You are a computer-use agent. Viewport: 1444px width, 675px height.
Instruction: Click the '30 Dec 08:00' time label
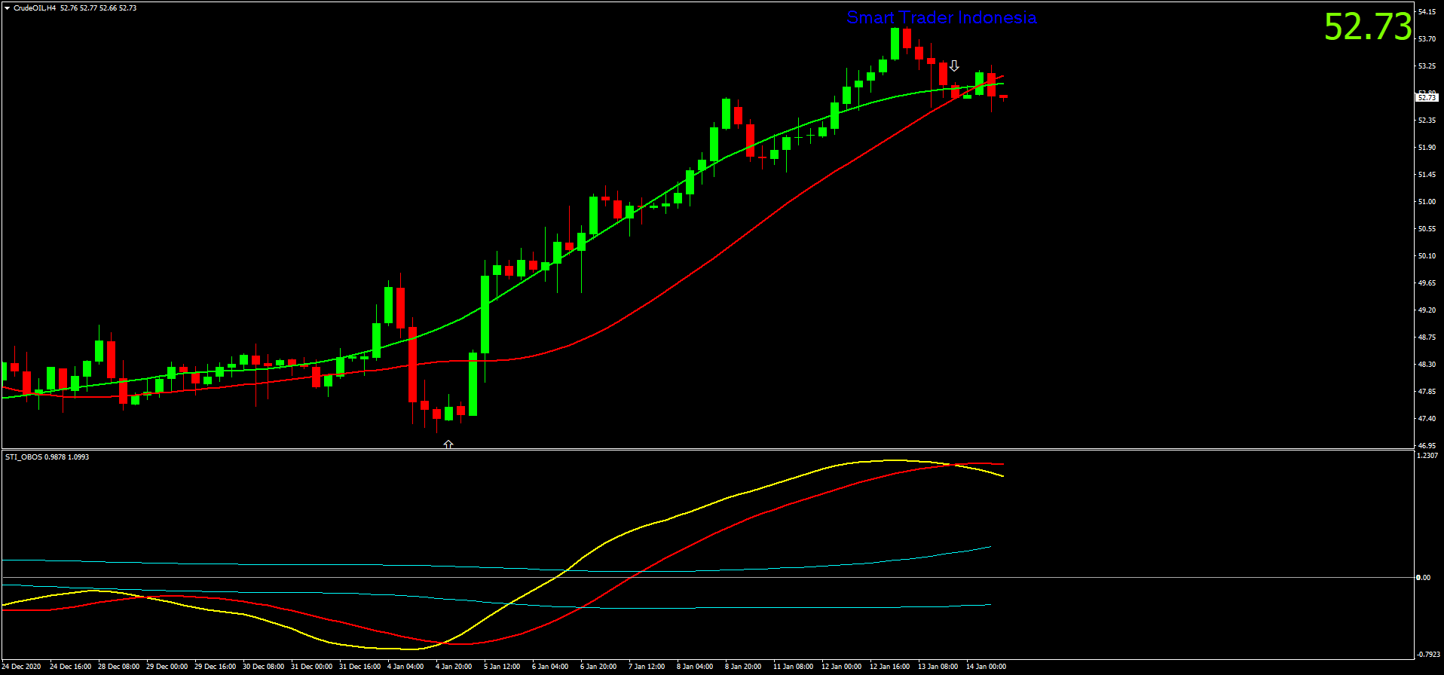(263, 667)
